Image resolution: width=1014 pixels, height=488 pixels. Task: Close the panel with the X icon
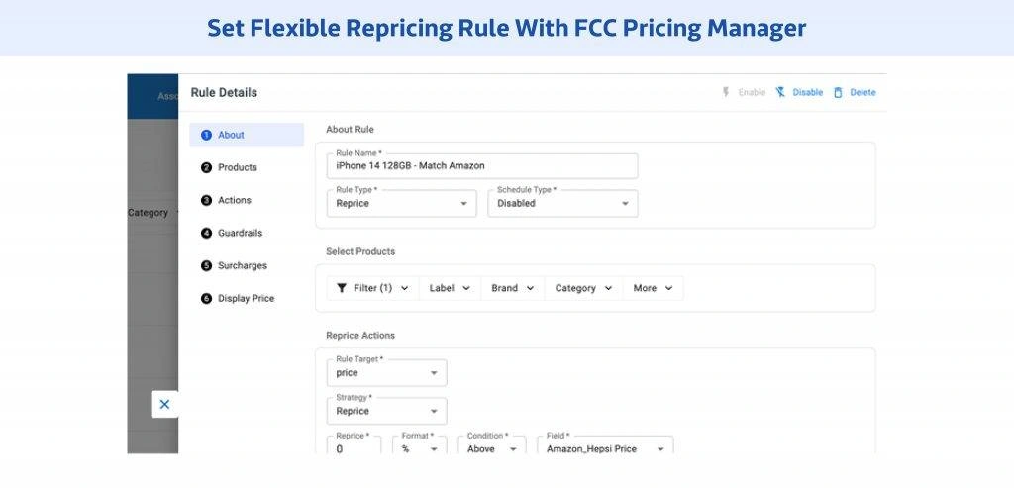(x=164, y=404)
